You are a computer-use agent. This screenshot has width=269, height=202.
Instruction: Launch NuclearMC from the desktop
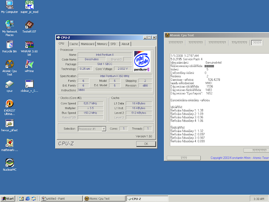click(x=9, y=163)
